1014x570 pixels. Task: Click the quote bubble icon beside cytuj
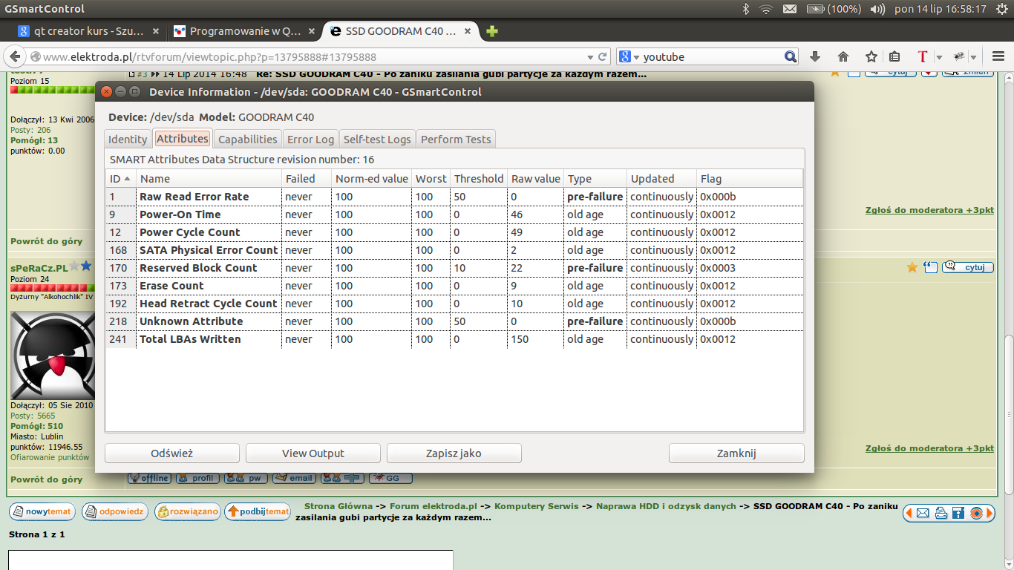[x=930, y=267]
